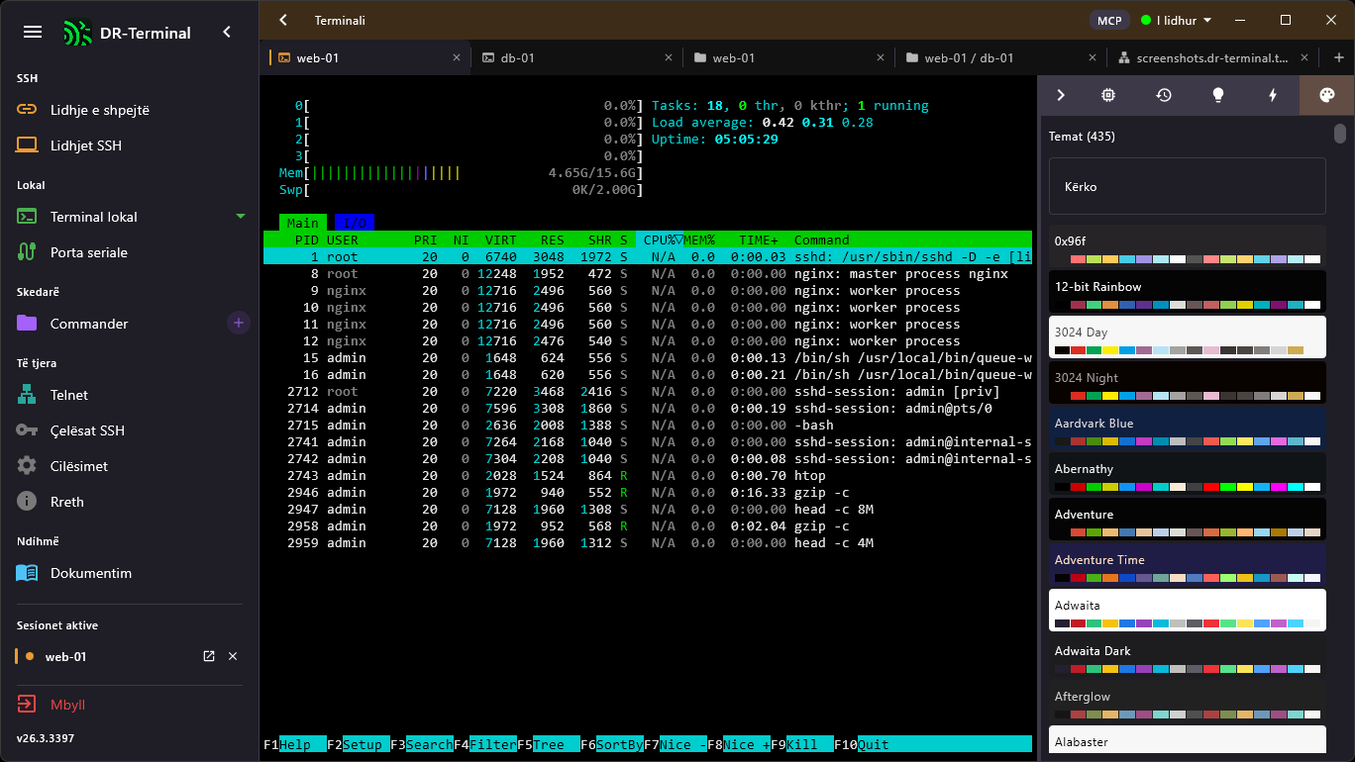Apply the Aardvark Blue color theme
This screenshot has width=1355, height=762.
(1187, 430)
